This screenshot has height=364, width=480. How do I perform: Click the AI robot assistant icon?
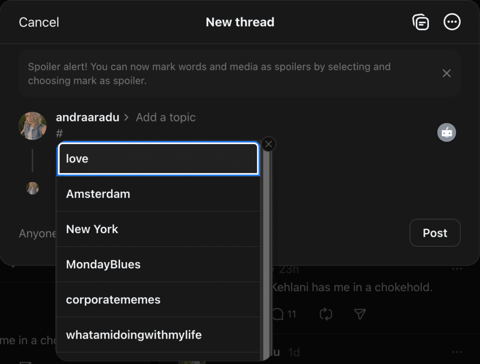[x=446, y=132]
